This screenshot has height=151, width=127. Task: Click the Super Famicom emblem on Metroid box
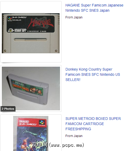tap(42, 123)
